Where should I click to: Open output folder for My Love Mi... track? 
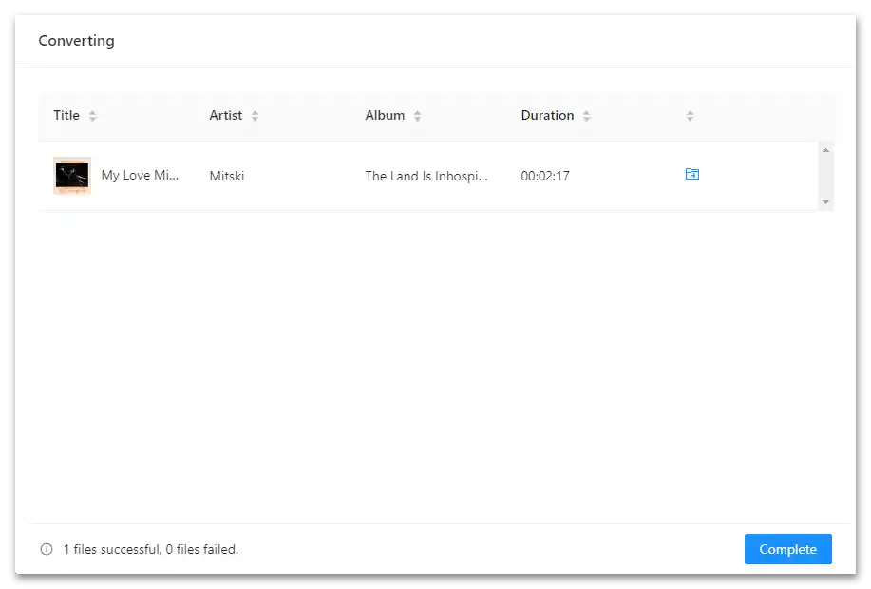pos(691,175)
